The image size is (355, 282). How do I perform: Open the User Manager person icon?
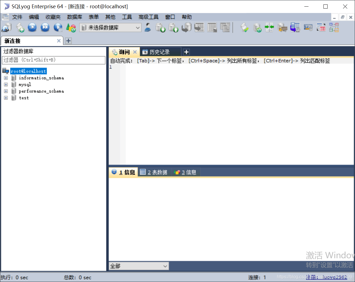(148, 27)
